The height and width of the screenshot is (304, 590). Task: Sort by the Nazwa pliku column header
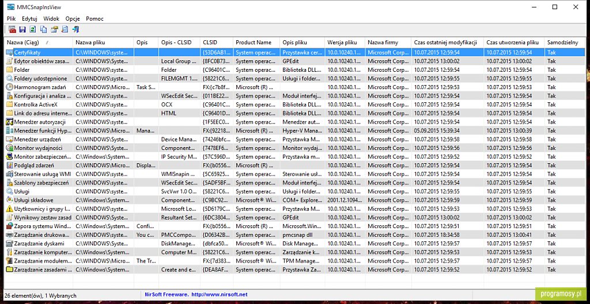103,43
